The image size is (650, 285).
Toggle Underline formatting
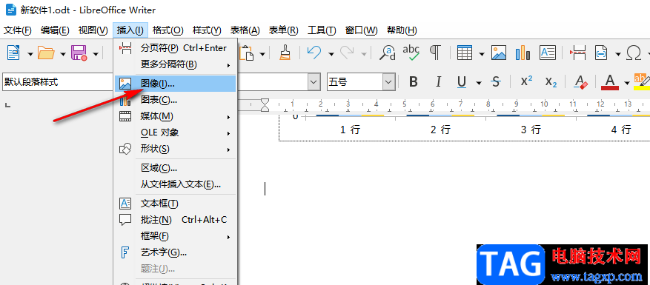click(x=462, y=82)
